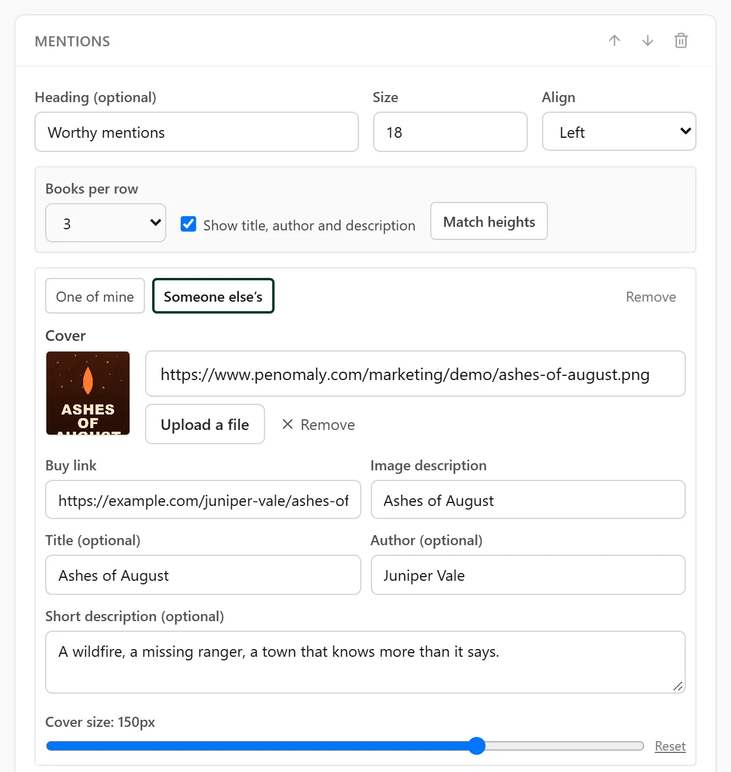This screenshot has height=772, width=731.
Task: Remove this book entry via top-right Remove
Action: (651, 296)
